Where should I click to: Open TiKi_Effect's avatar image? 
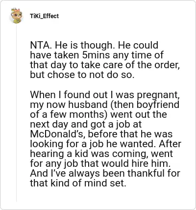(x=16, y=16)
